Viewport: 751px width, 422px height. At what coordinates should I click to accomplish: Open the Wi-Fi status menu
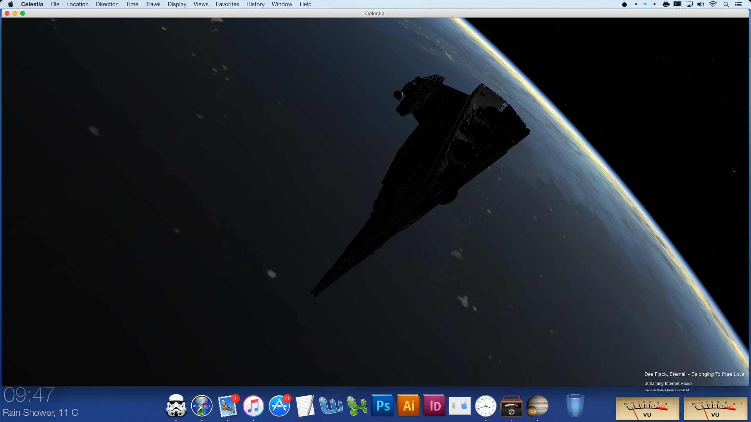click(713, 4)
